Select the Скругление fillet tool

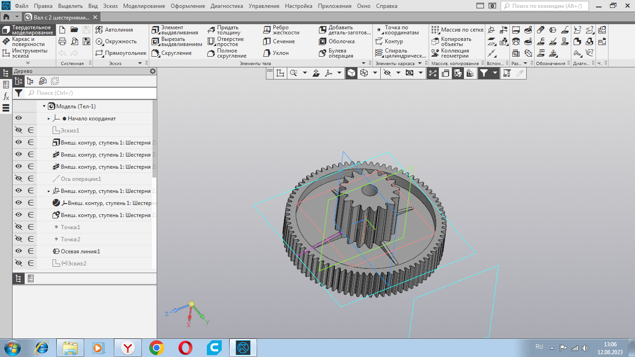click(x=172, y=53)
